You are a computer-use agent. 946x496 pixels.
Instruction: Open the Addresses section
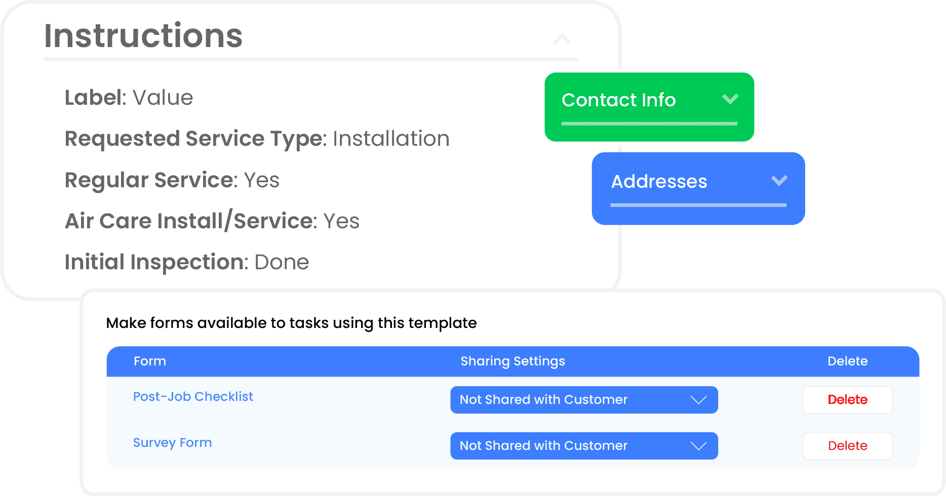pyautogui.click(x=659, y=182)
